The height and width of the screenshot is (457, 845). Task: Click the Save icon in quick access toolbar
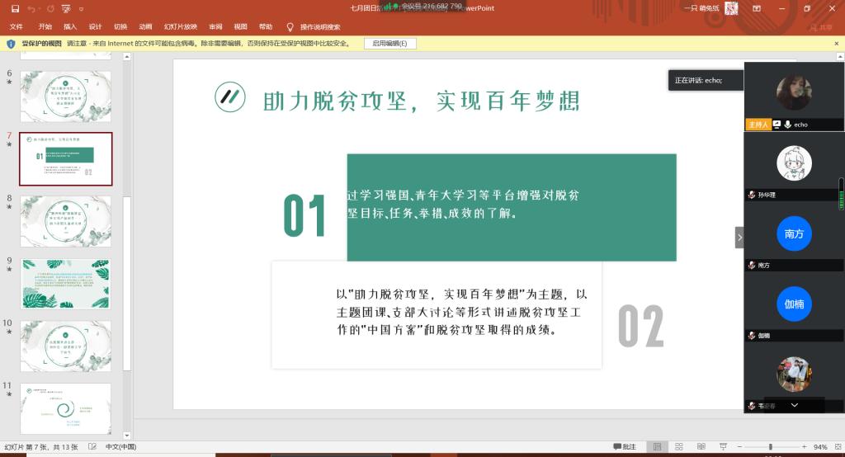(x=14, y=8)
